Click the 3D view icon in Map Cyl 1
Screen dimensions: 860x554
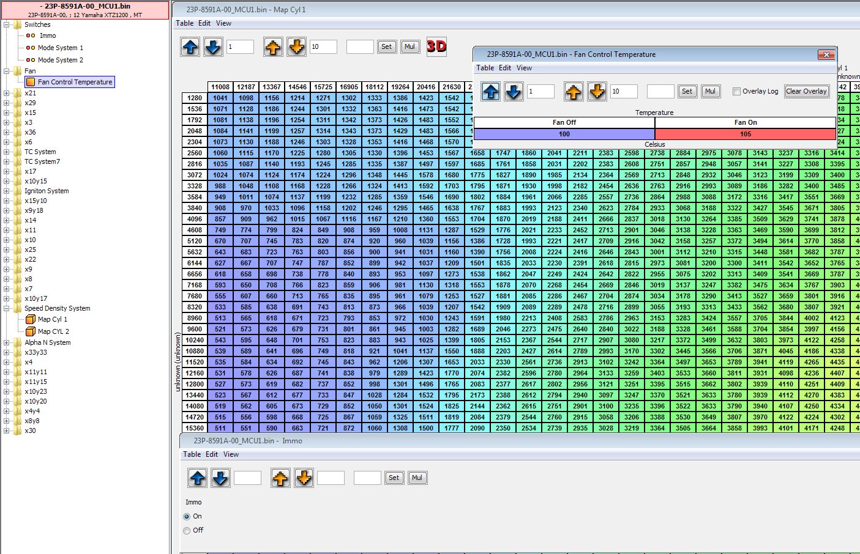(x=436, y=46)
